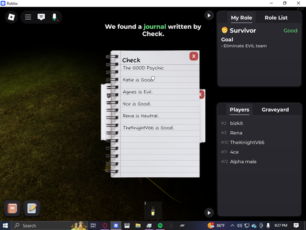306x230 pixels.
Task: Close the Check journal notebook
Action: click(193, 56)
